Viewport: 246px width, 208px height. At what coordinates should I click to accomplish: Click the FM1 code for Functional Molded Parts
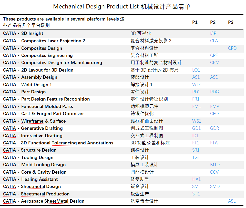coord(197,106)
